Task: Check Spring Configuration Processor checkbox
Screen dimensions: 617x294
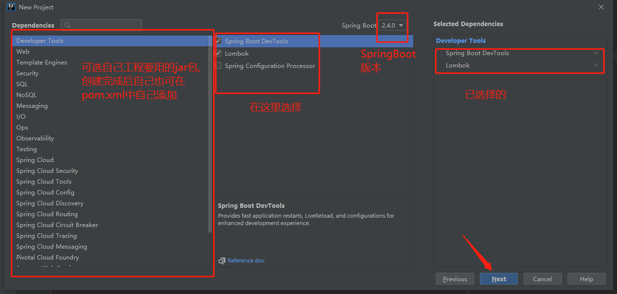Action: click(x=218, y=65)
